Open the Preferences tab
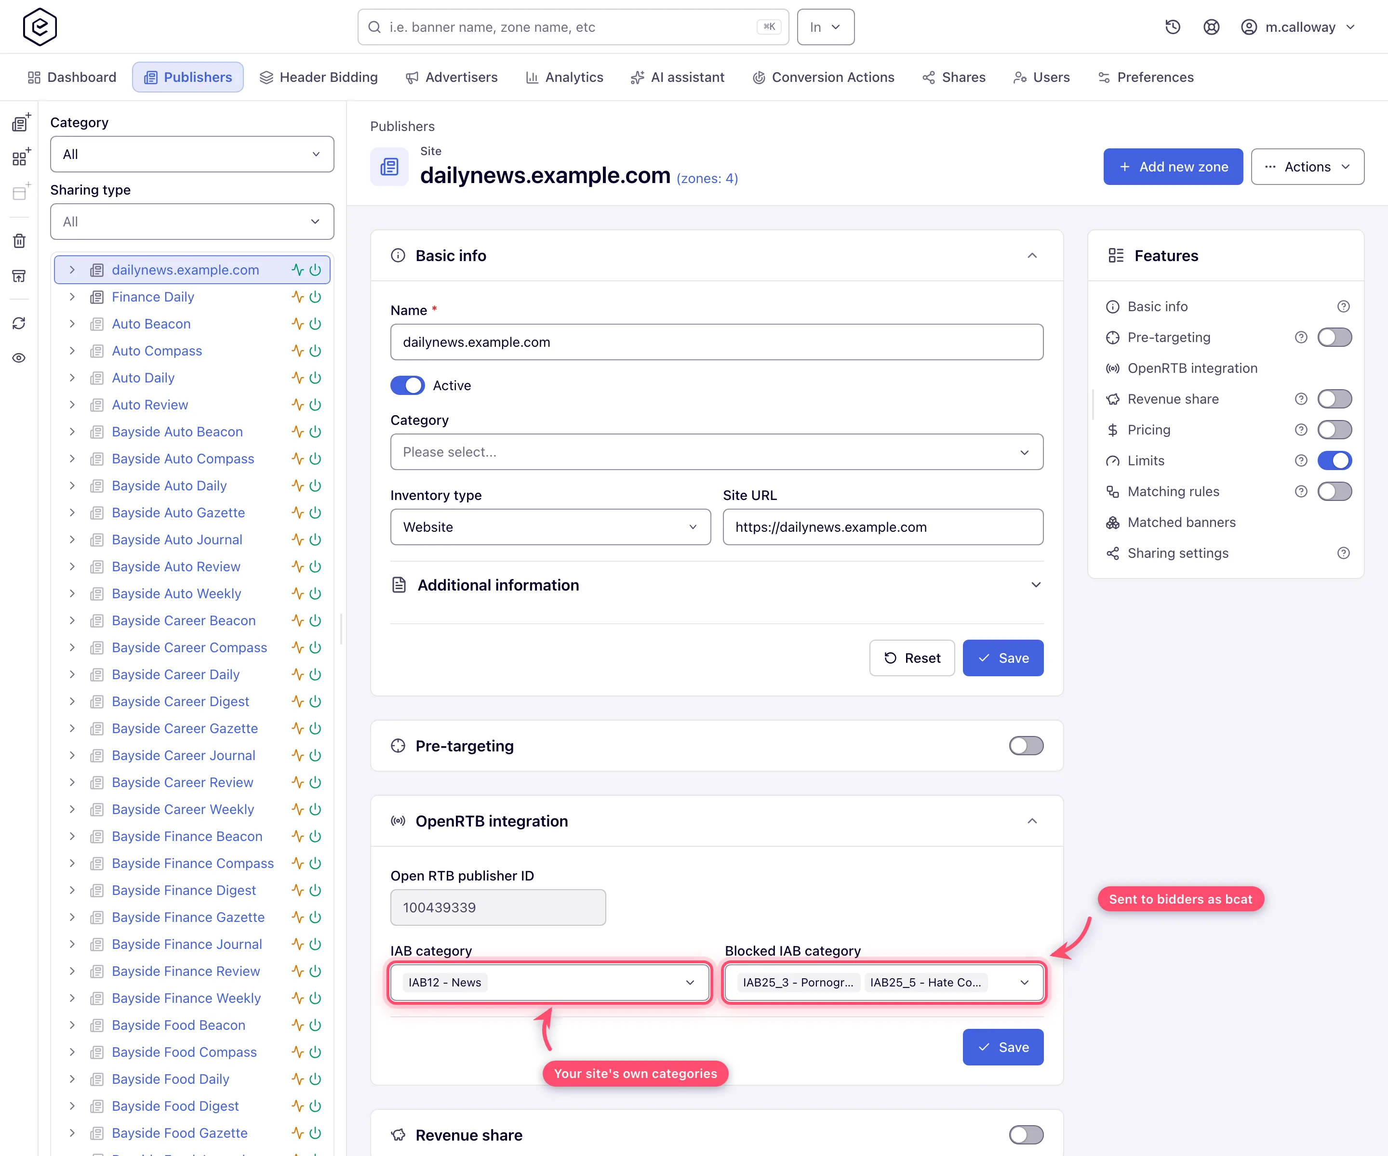This screenshot has width=1388, height=1156. tap(1146, 77)
